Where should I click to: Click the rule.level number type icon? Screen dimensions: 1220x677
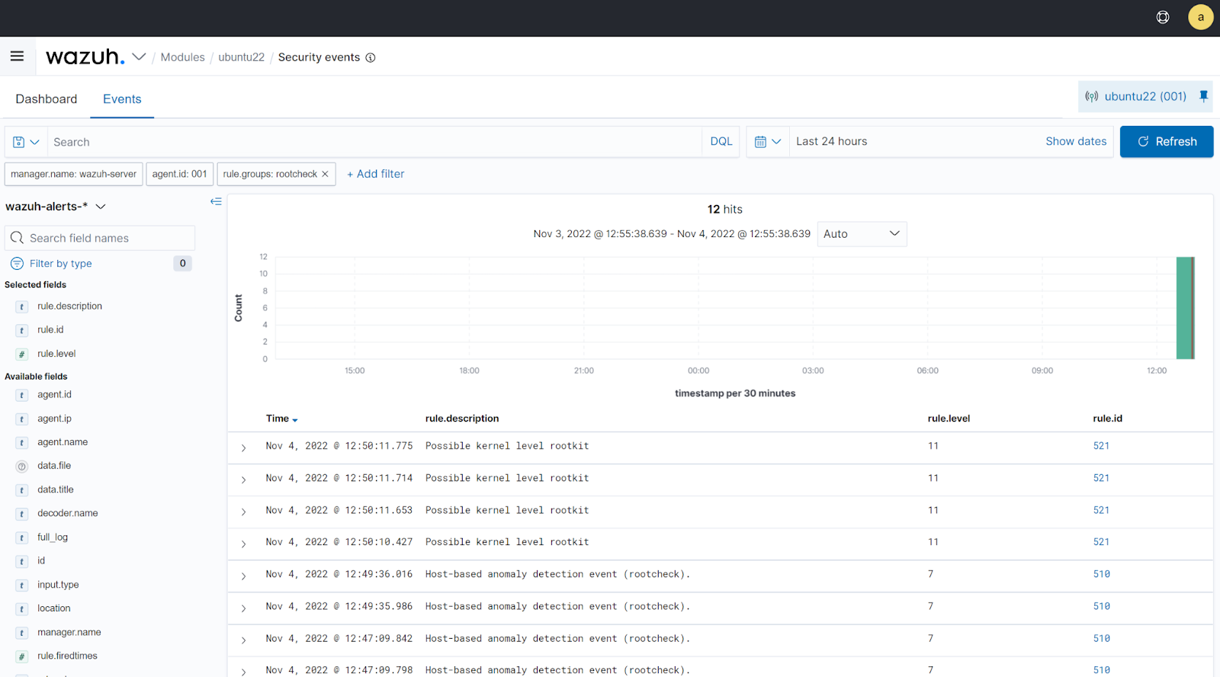pyautogui.click(x=22, y=355)
